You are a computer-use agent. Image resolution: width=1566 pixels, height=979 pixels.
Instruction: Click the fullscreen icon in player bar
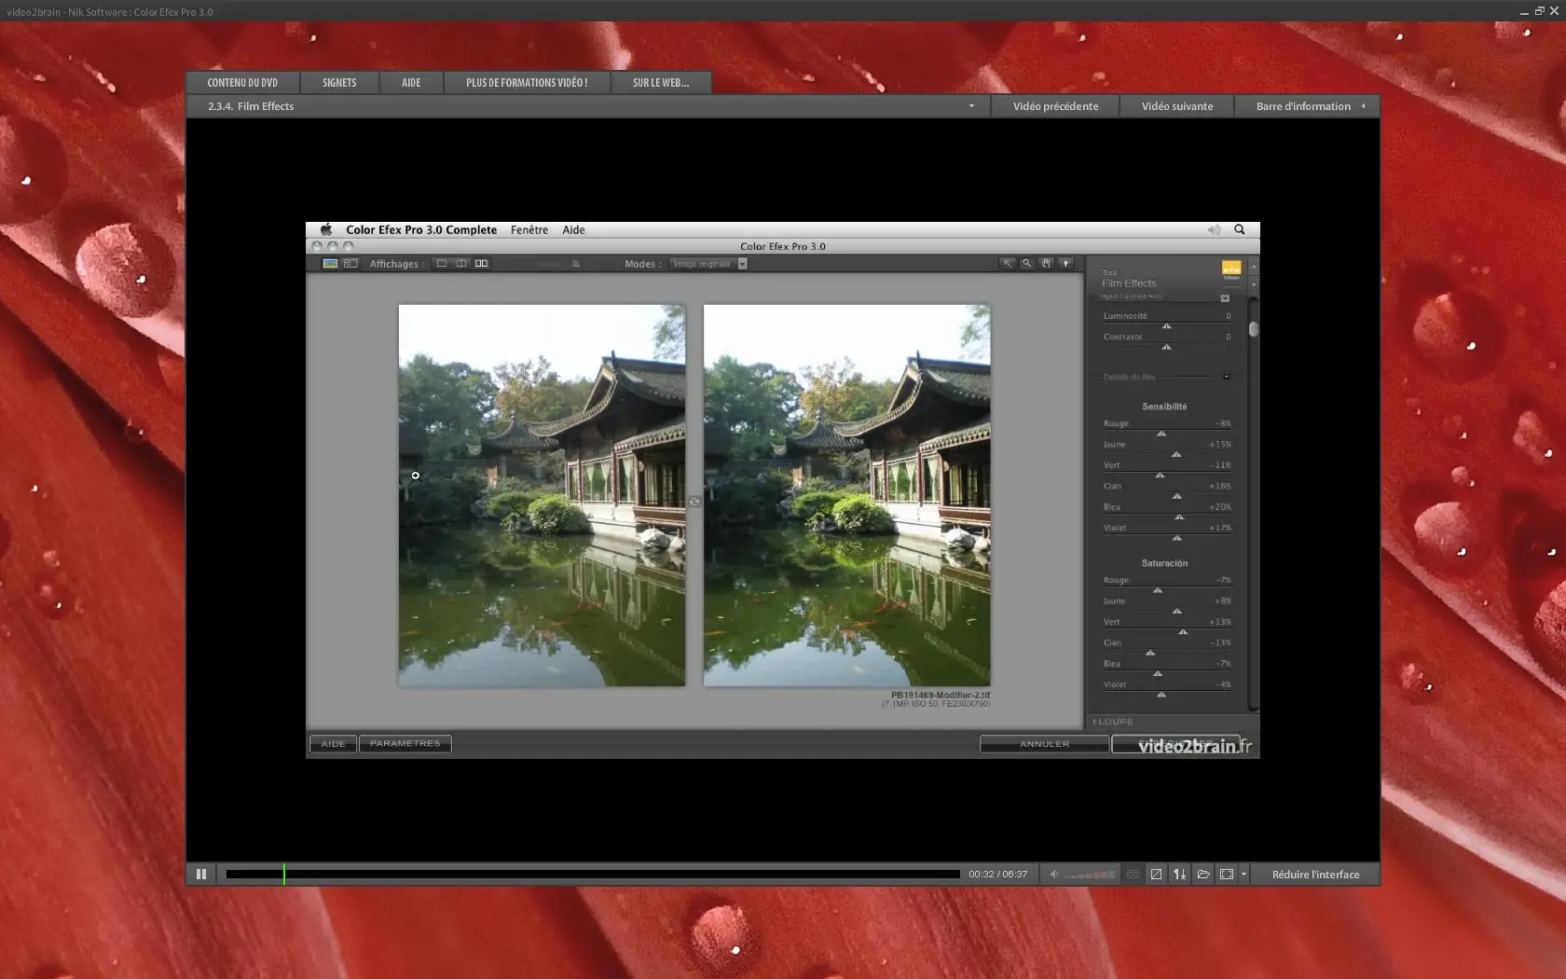point(1227,875)
